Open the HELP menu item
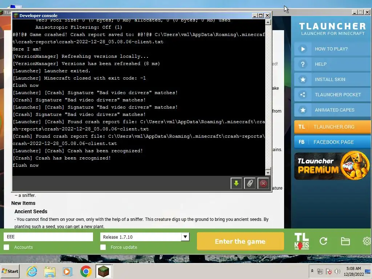 [332, 64]
